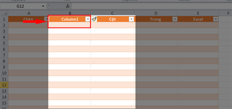Click the Insert Function fx icon
The height and width of the screenshot is (109, 232).
click(x=68, y=6)
